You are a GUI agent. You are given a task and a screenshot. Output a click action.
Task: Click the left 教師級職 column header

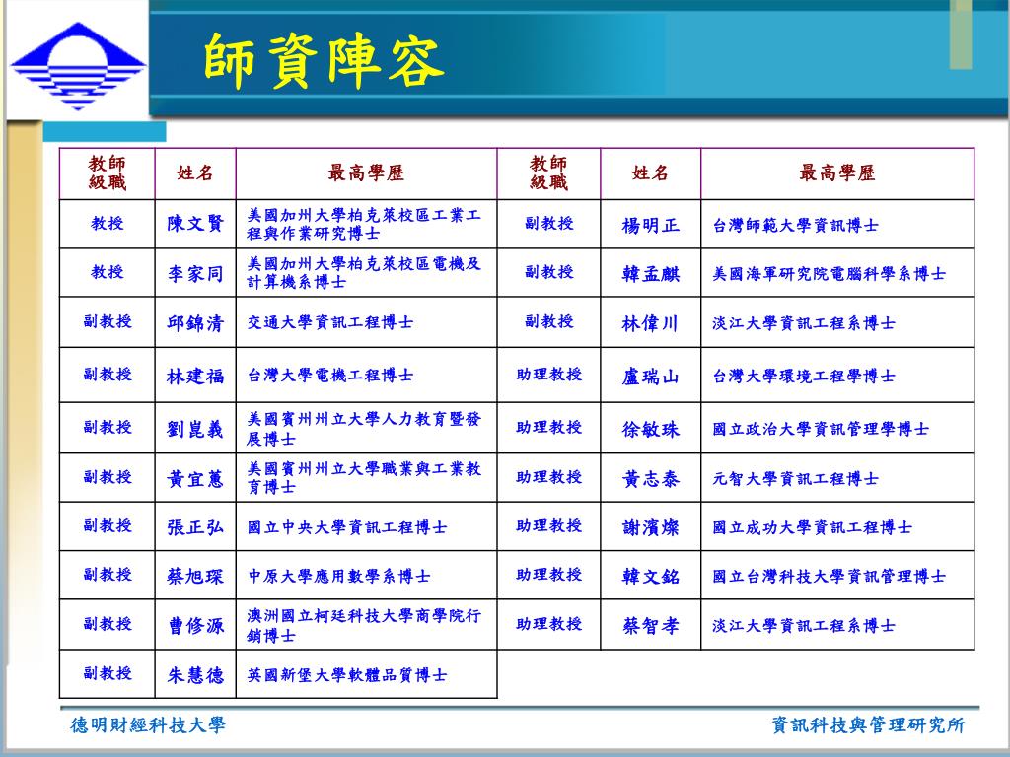coord(107,173)
